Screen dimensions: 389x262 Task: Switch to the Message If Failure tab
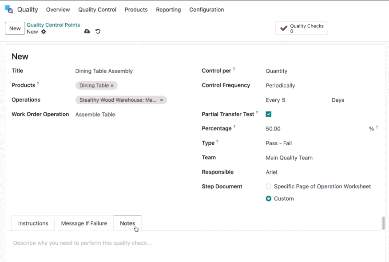coord(84,223)
